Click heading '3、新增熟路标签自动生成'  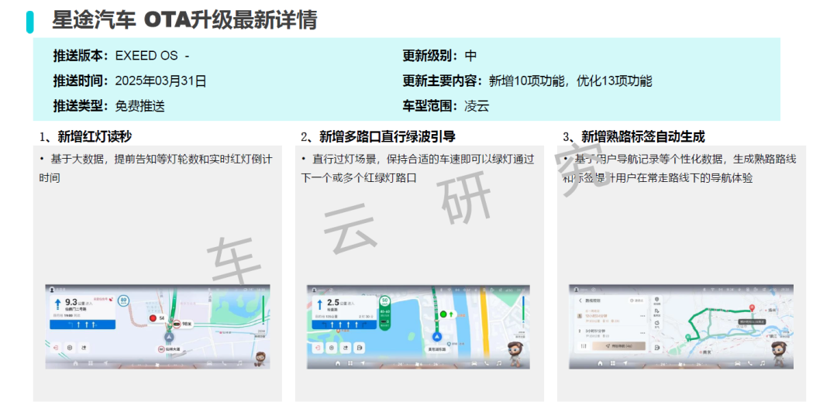[x=634, y=137]
